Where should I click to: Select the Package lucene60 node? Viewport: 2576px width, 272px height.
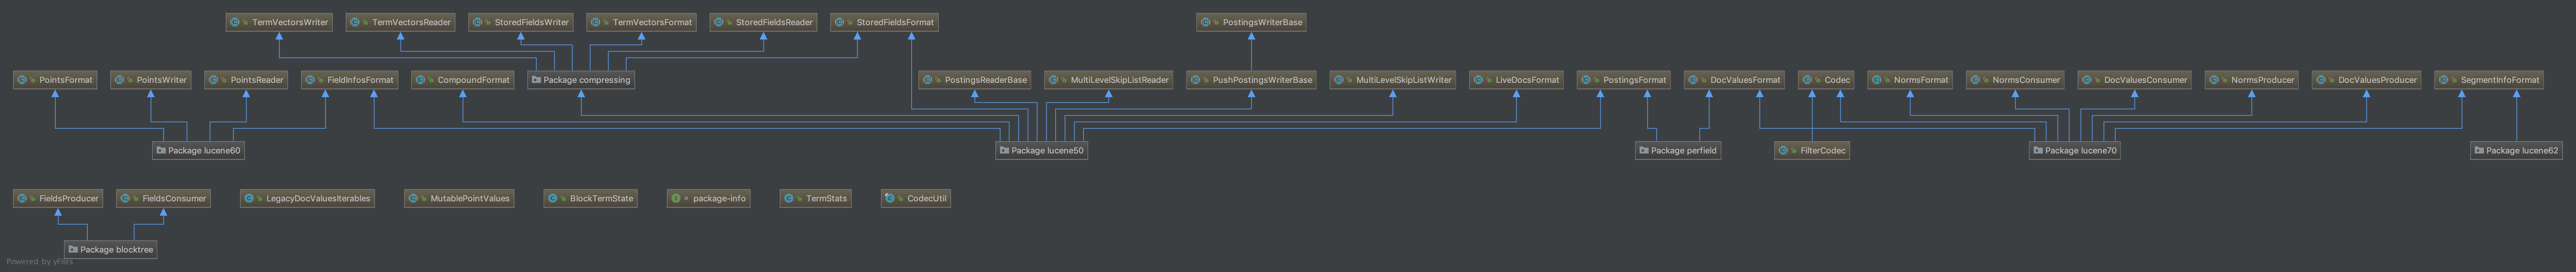tap(198, 151)
